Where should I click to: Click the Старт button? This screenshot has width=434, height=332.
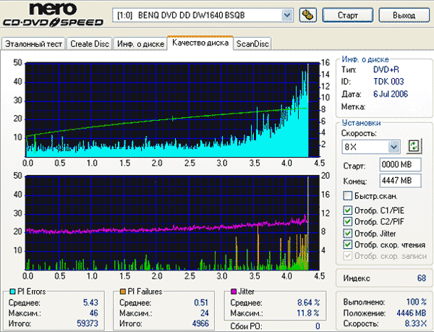pyautogui.click(x=348, y=15)
